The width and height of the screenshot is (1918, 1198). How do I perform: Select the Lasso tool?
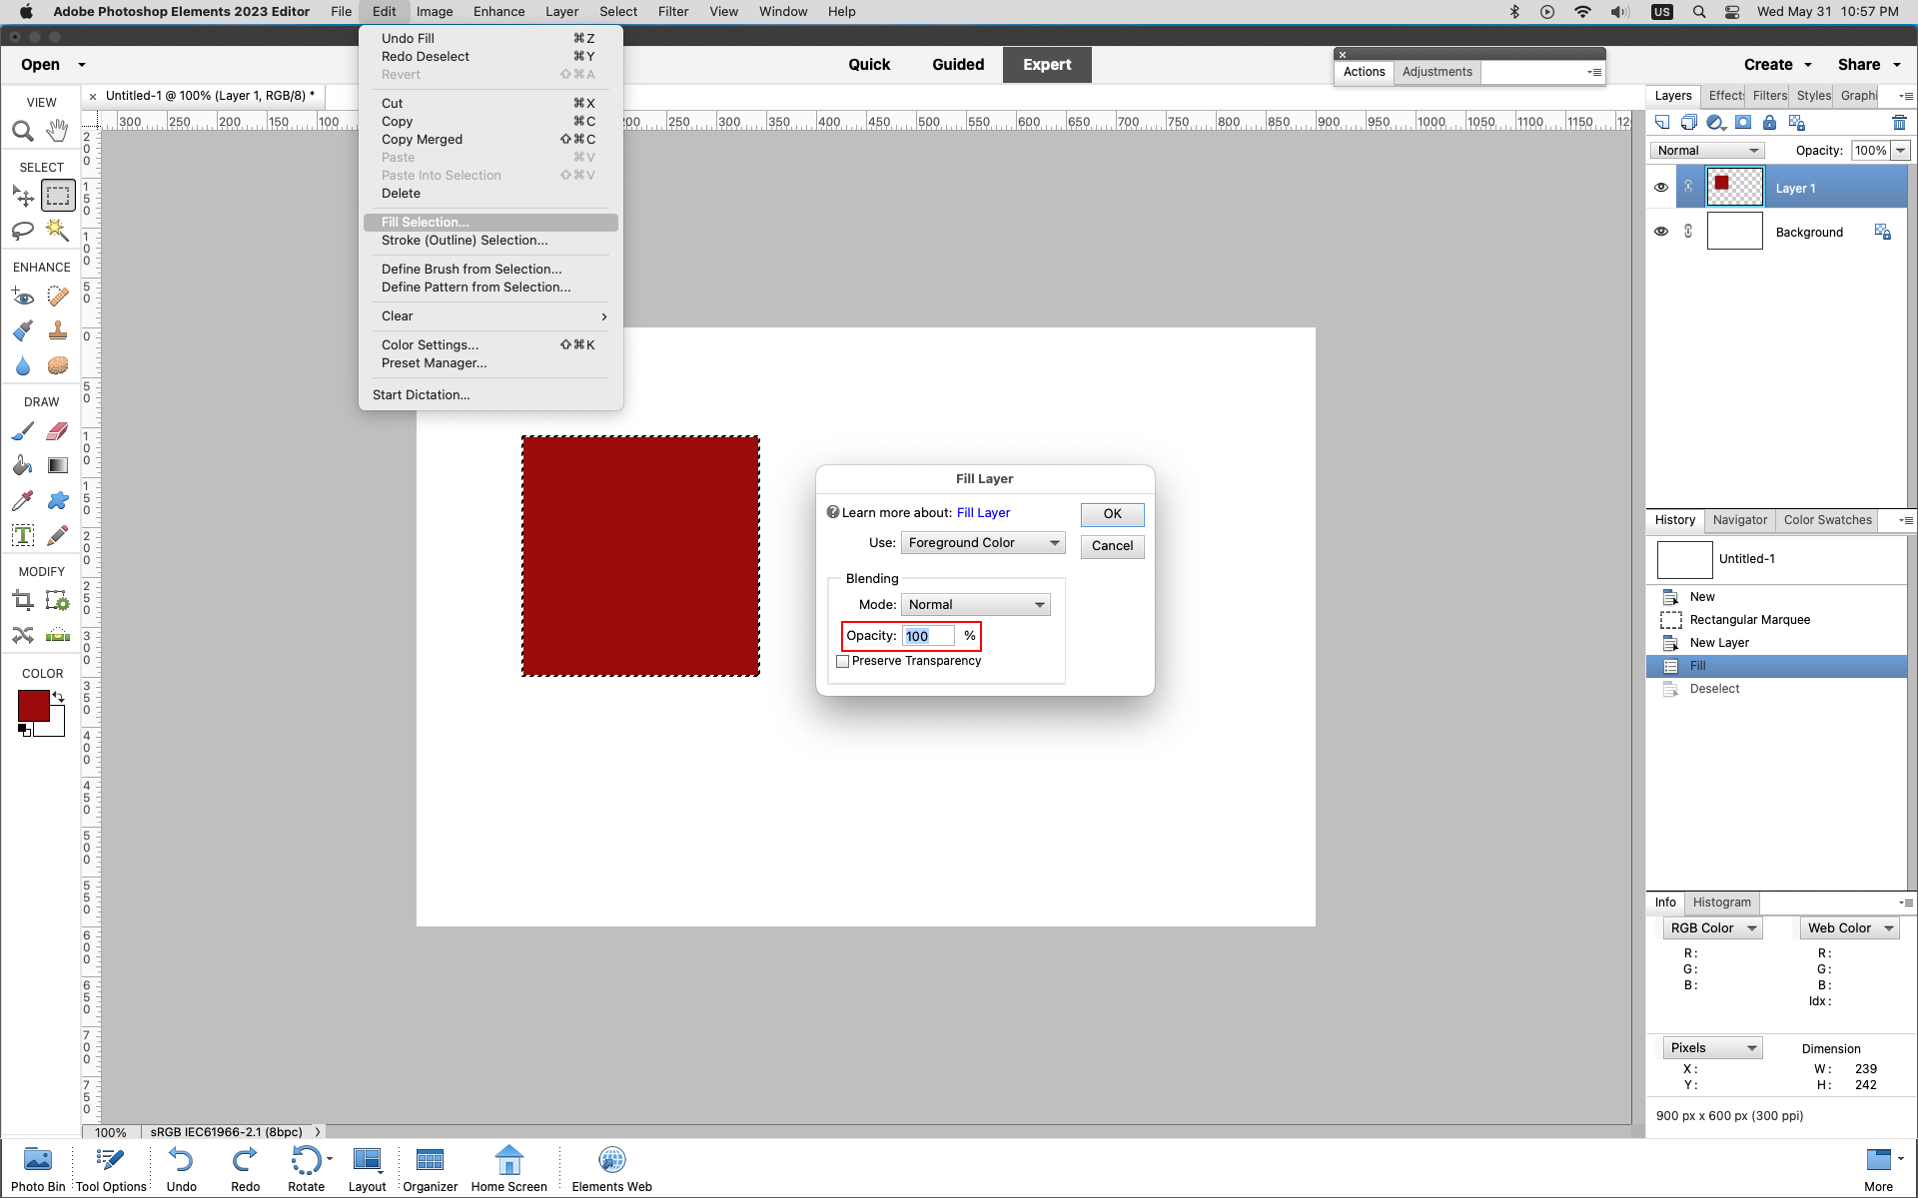tap(22, 231)
